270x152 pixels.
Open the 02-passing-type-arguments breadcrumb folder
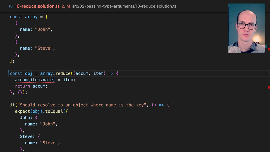(x=107, y=6)
